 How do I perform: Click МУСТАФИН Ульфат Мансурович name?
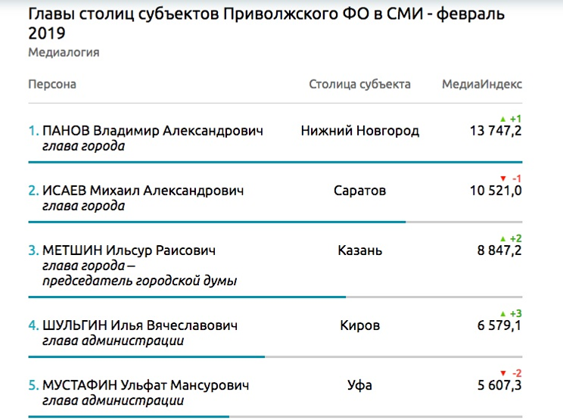pyautogui.click(x=146, y=385)
